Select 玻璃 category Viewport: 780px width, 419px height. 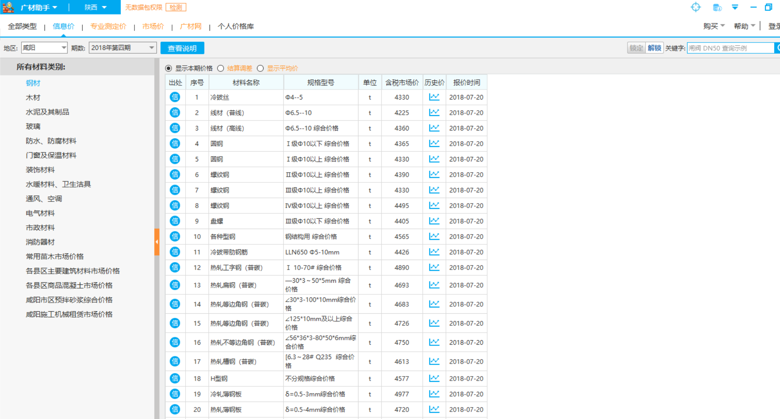coord(33,126)
